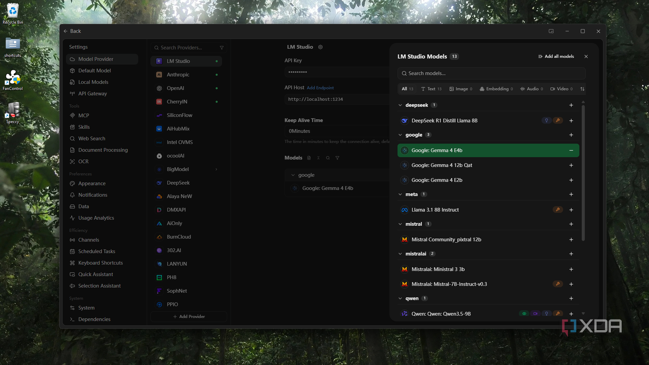This screenshot has height=365, width=649.
Task: Select the Anthropic provider
Action: [x=186, y=75]
